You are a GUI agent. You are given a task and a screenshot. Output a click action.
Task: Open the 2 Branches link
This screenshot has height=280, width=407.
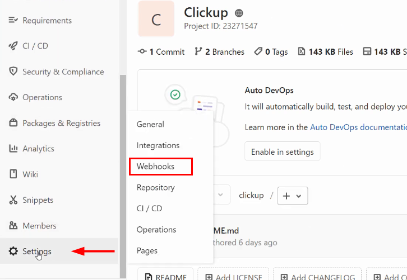pyautogui.click(x=220, y=51)
